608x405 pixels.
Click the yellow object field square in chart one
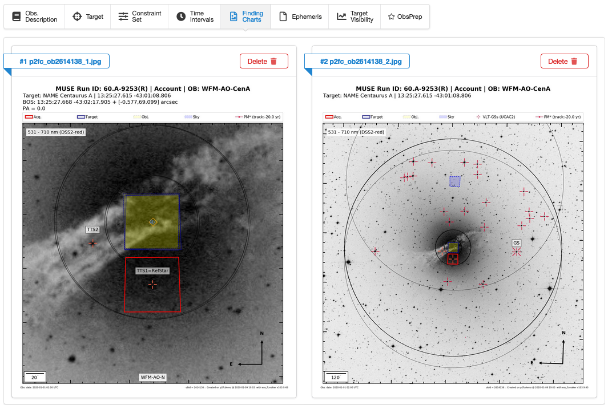click(152, 222)
